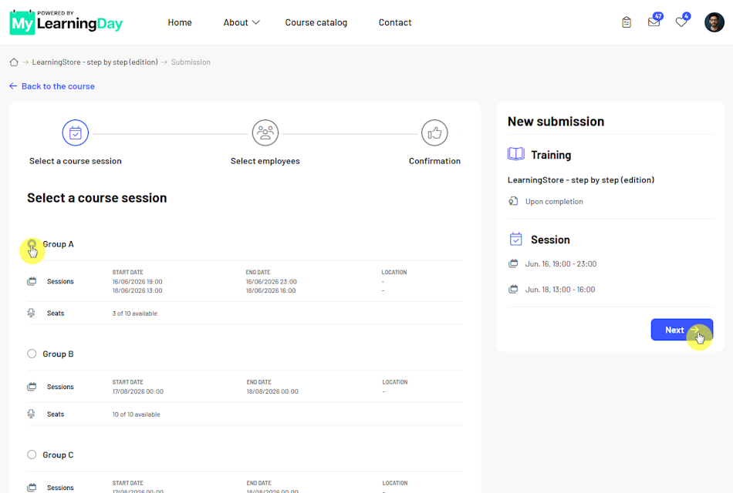Click the Training book icon
Viewport: 733px width, 493px height.
pyautogui.click(x=516, y=154)
